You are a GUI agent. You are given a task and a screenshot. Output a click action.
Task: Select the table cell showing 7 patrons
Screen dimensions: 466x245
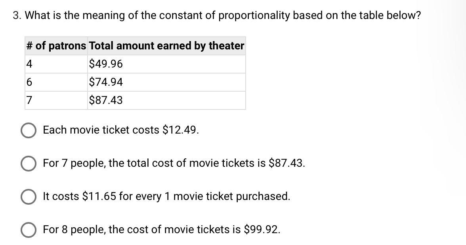tap(56, 100)
